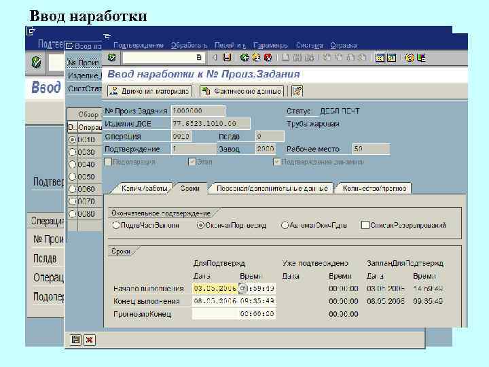This screenshot has width=489, height=367.
Task: Open the Перейти к menu
Action: (x=230, y=46)
